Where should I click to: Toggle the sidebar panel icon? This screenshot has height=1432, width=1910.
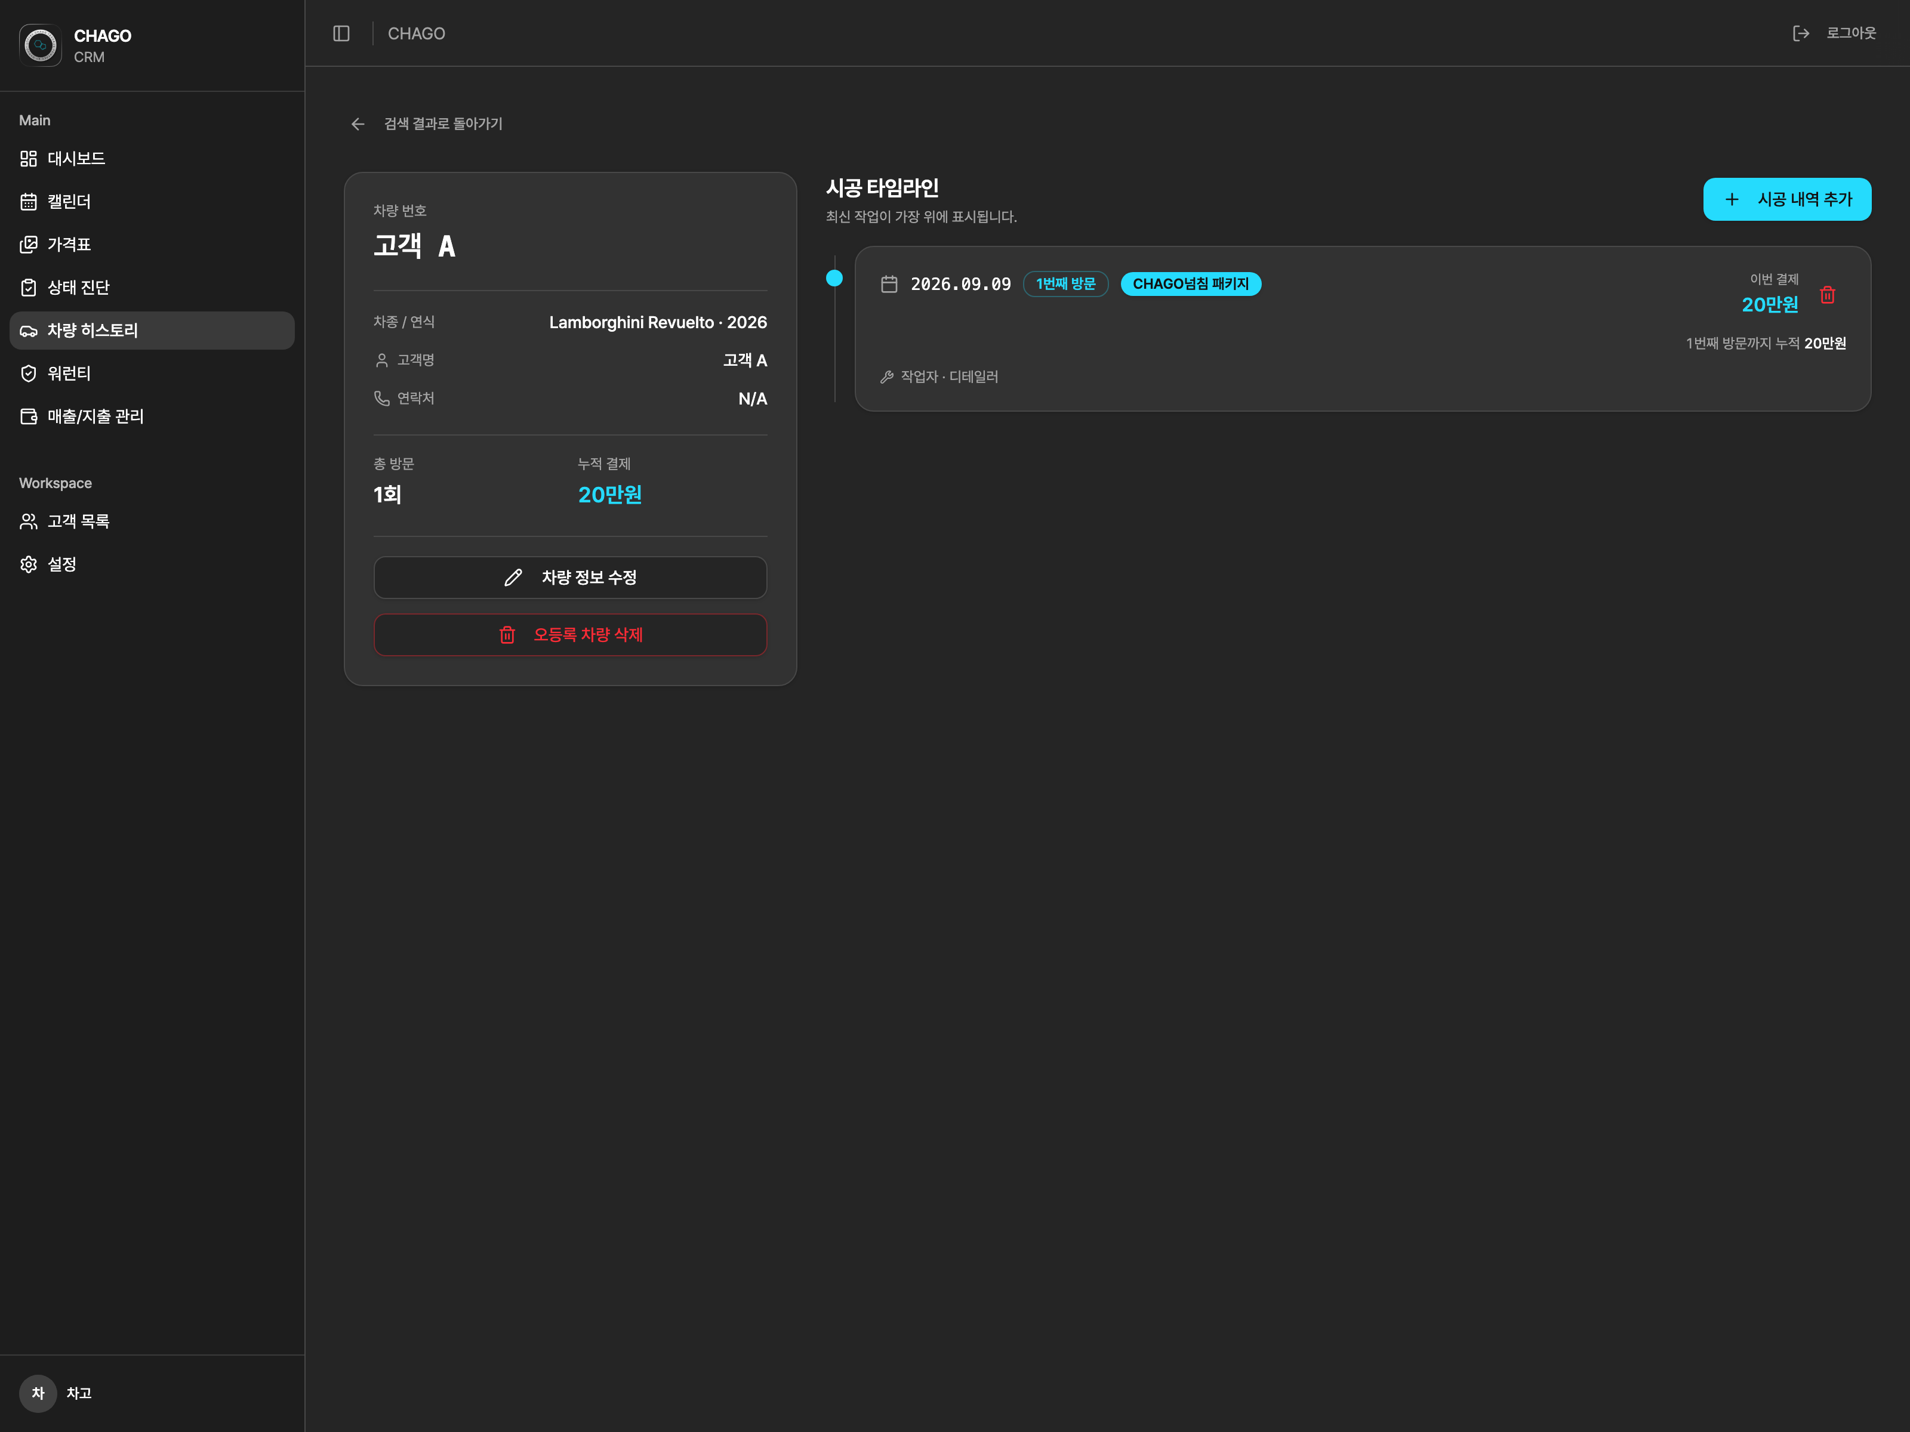click(x=341, y=33)
